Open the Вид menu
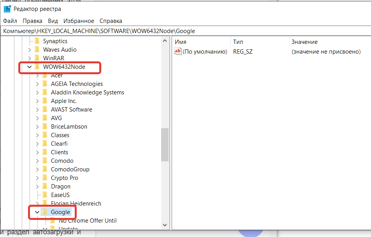The width and height of the screenshot is (371, 237). 53,21
